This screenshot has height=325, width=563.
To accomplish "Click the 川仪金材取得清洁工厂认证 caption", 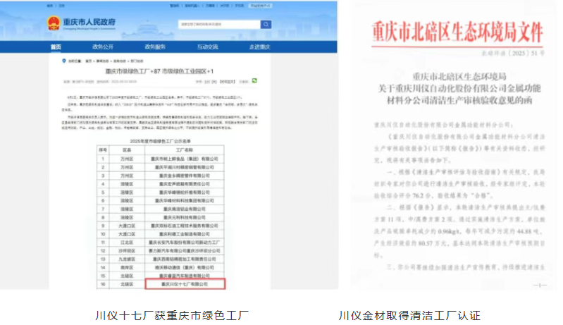I will click(409, 315).
